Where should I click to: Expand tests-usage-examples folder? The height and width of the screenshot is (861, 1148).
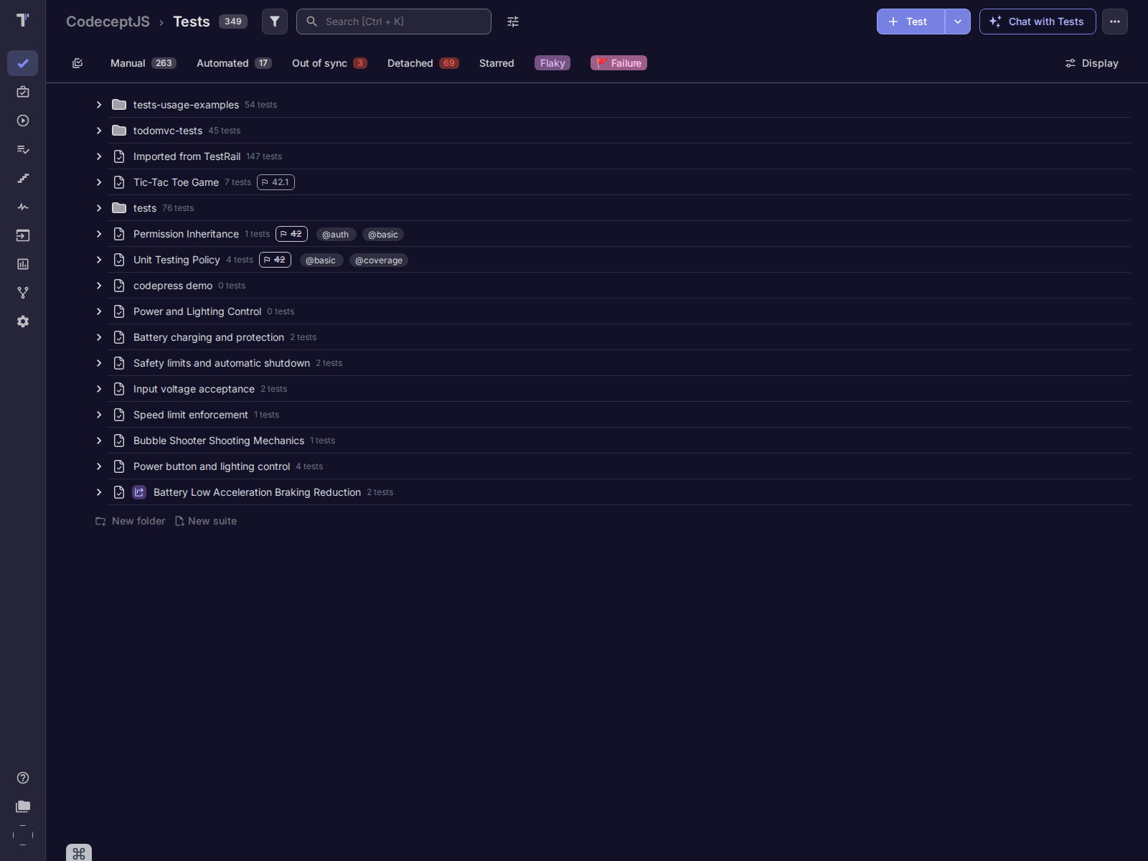(99, 105)
